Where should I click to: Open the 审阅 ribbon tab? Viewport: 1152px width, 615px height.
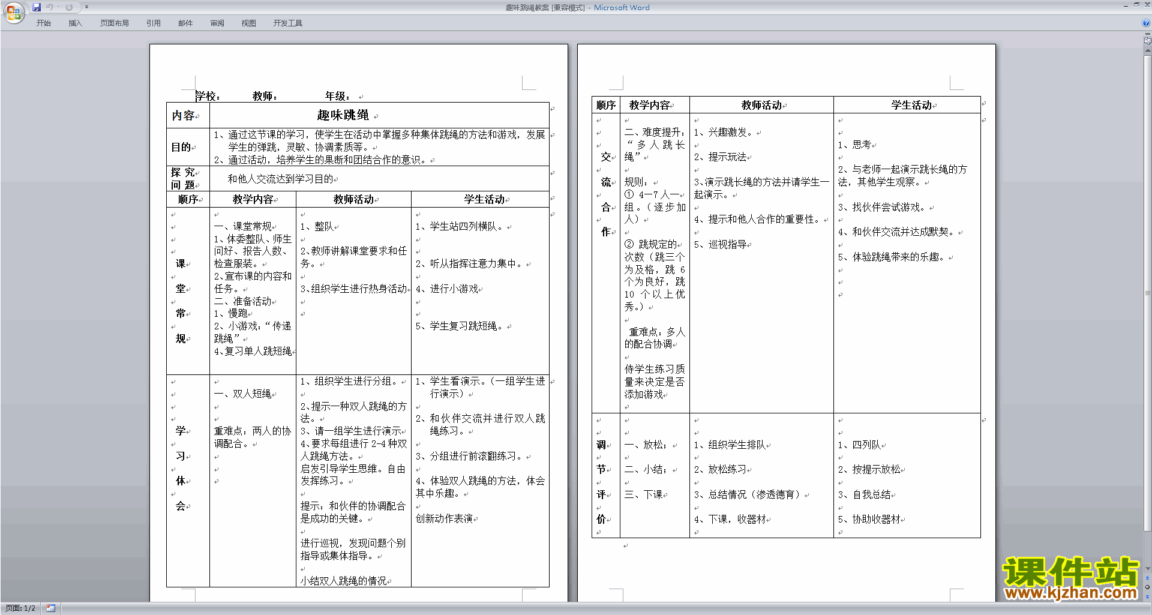point(217,23)
